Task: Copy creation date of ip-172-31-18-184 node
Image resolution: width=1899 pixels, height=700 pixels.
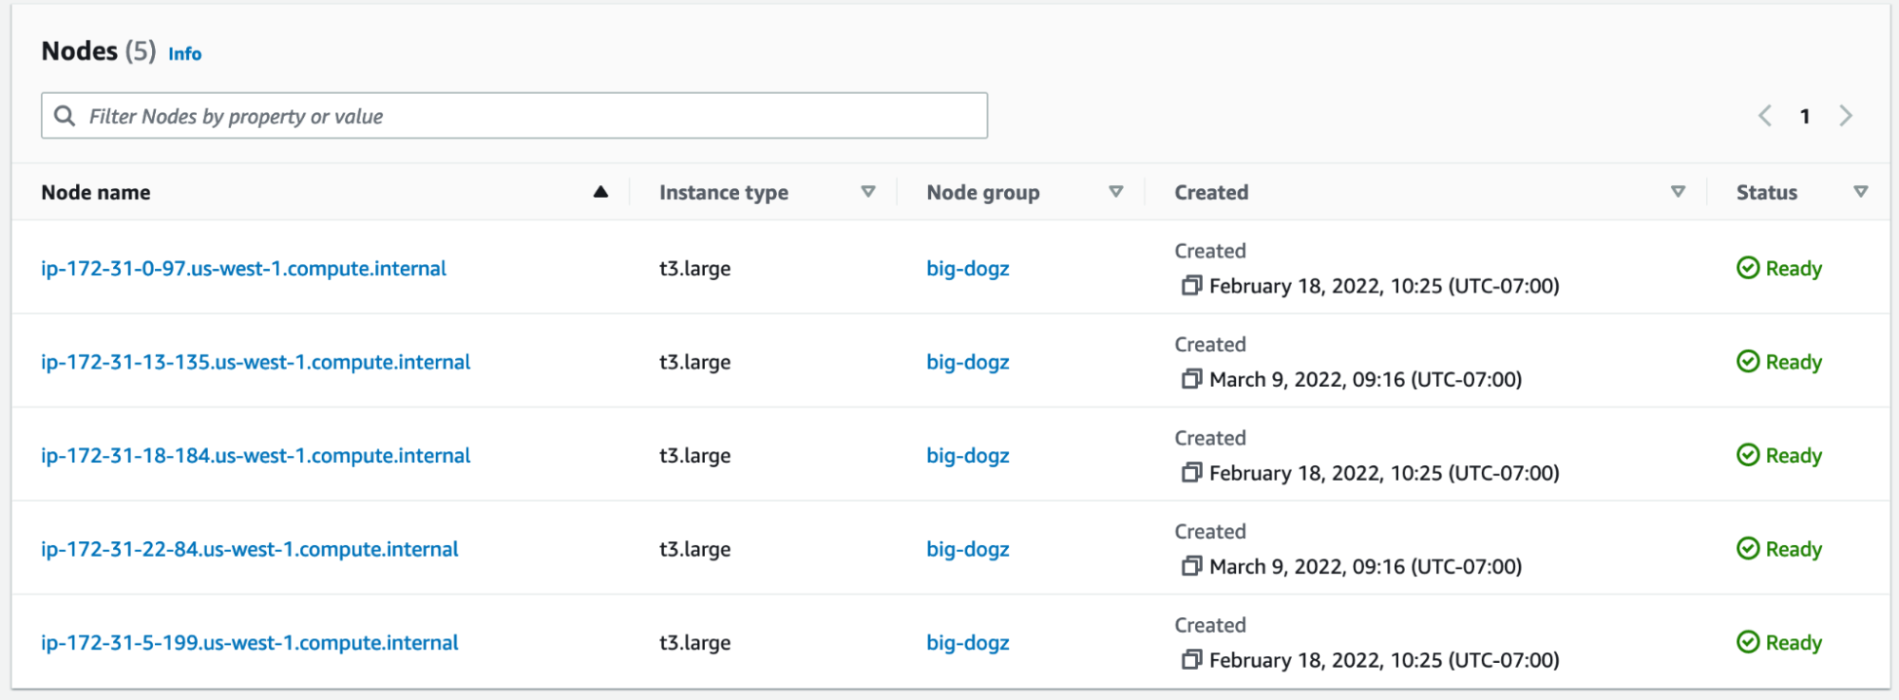Action: 1191,473
